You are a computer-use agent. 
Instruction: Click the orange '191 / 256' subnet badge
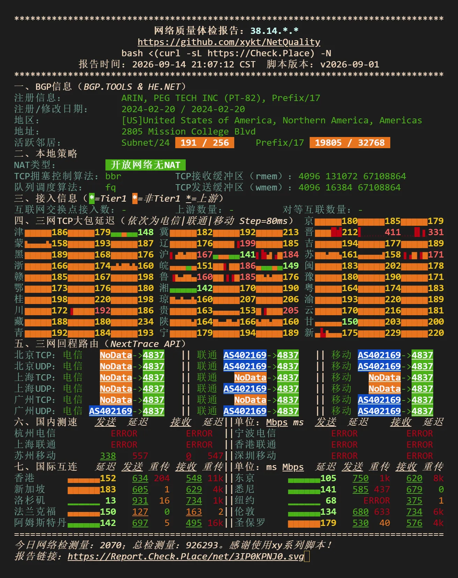205,143
